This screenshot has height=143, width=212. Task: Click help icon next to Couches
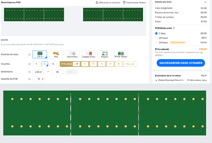(x=29, y=64)
